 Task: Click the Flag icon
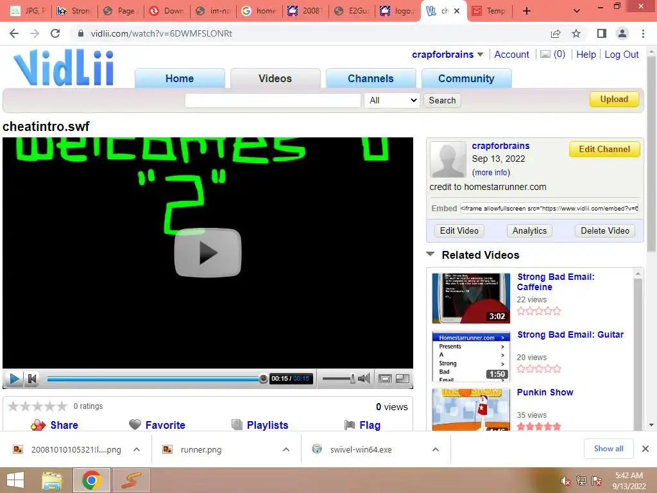[x=350, y=425]
